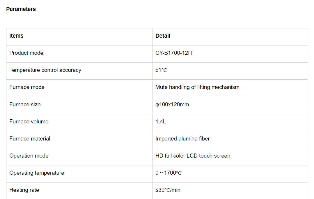Click the Operating temperature label

coord(37,173)
